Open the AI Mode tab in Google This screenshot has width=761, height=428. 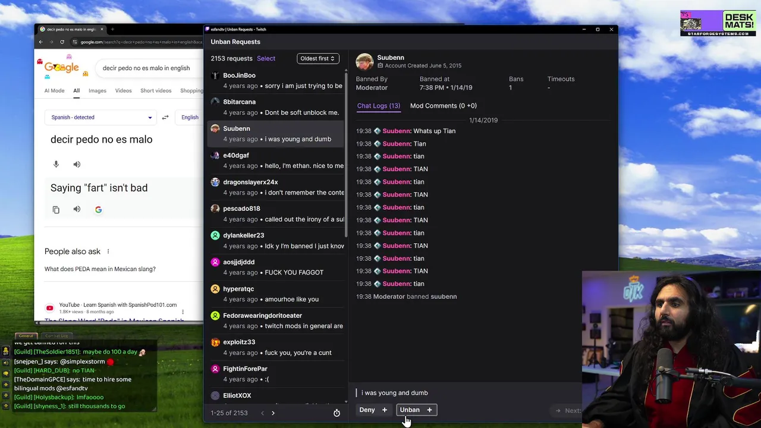click(54, 91)
